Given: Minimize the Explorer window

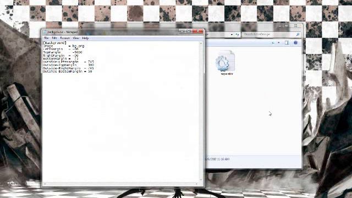Looking at the screenshot, I should click(x=280, y=26).
